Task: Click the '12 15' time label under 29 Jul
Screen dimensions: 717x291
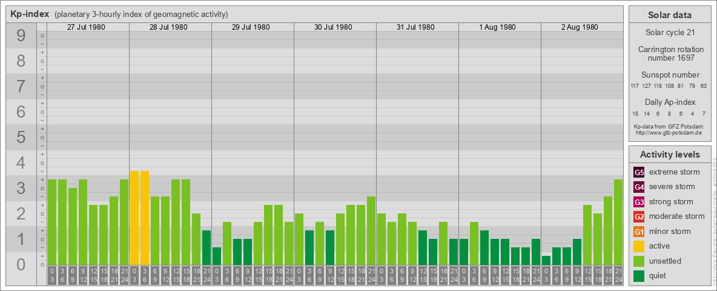Action: [258, 275]
